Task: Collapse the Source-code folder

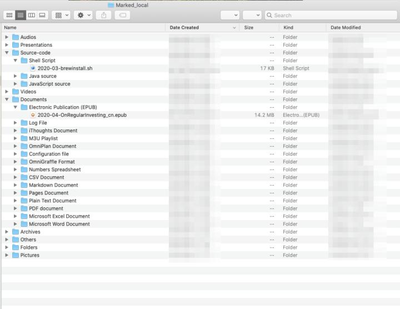Action: 7,53
